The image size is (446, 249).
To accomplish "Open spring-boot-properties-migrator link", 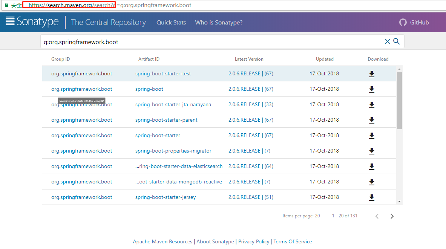I will tap(173, 151).
